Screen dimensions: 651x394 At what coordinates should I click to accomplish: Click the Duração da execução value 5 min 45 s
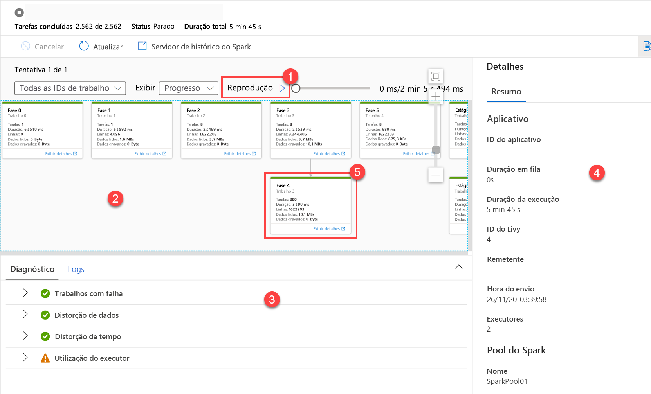pos(503,210)
